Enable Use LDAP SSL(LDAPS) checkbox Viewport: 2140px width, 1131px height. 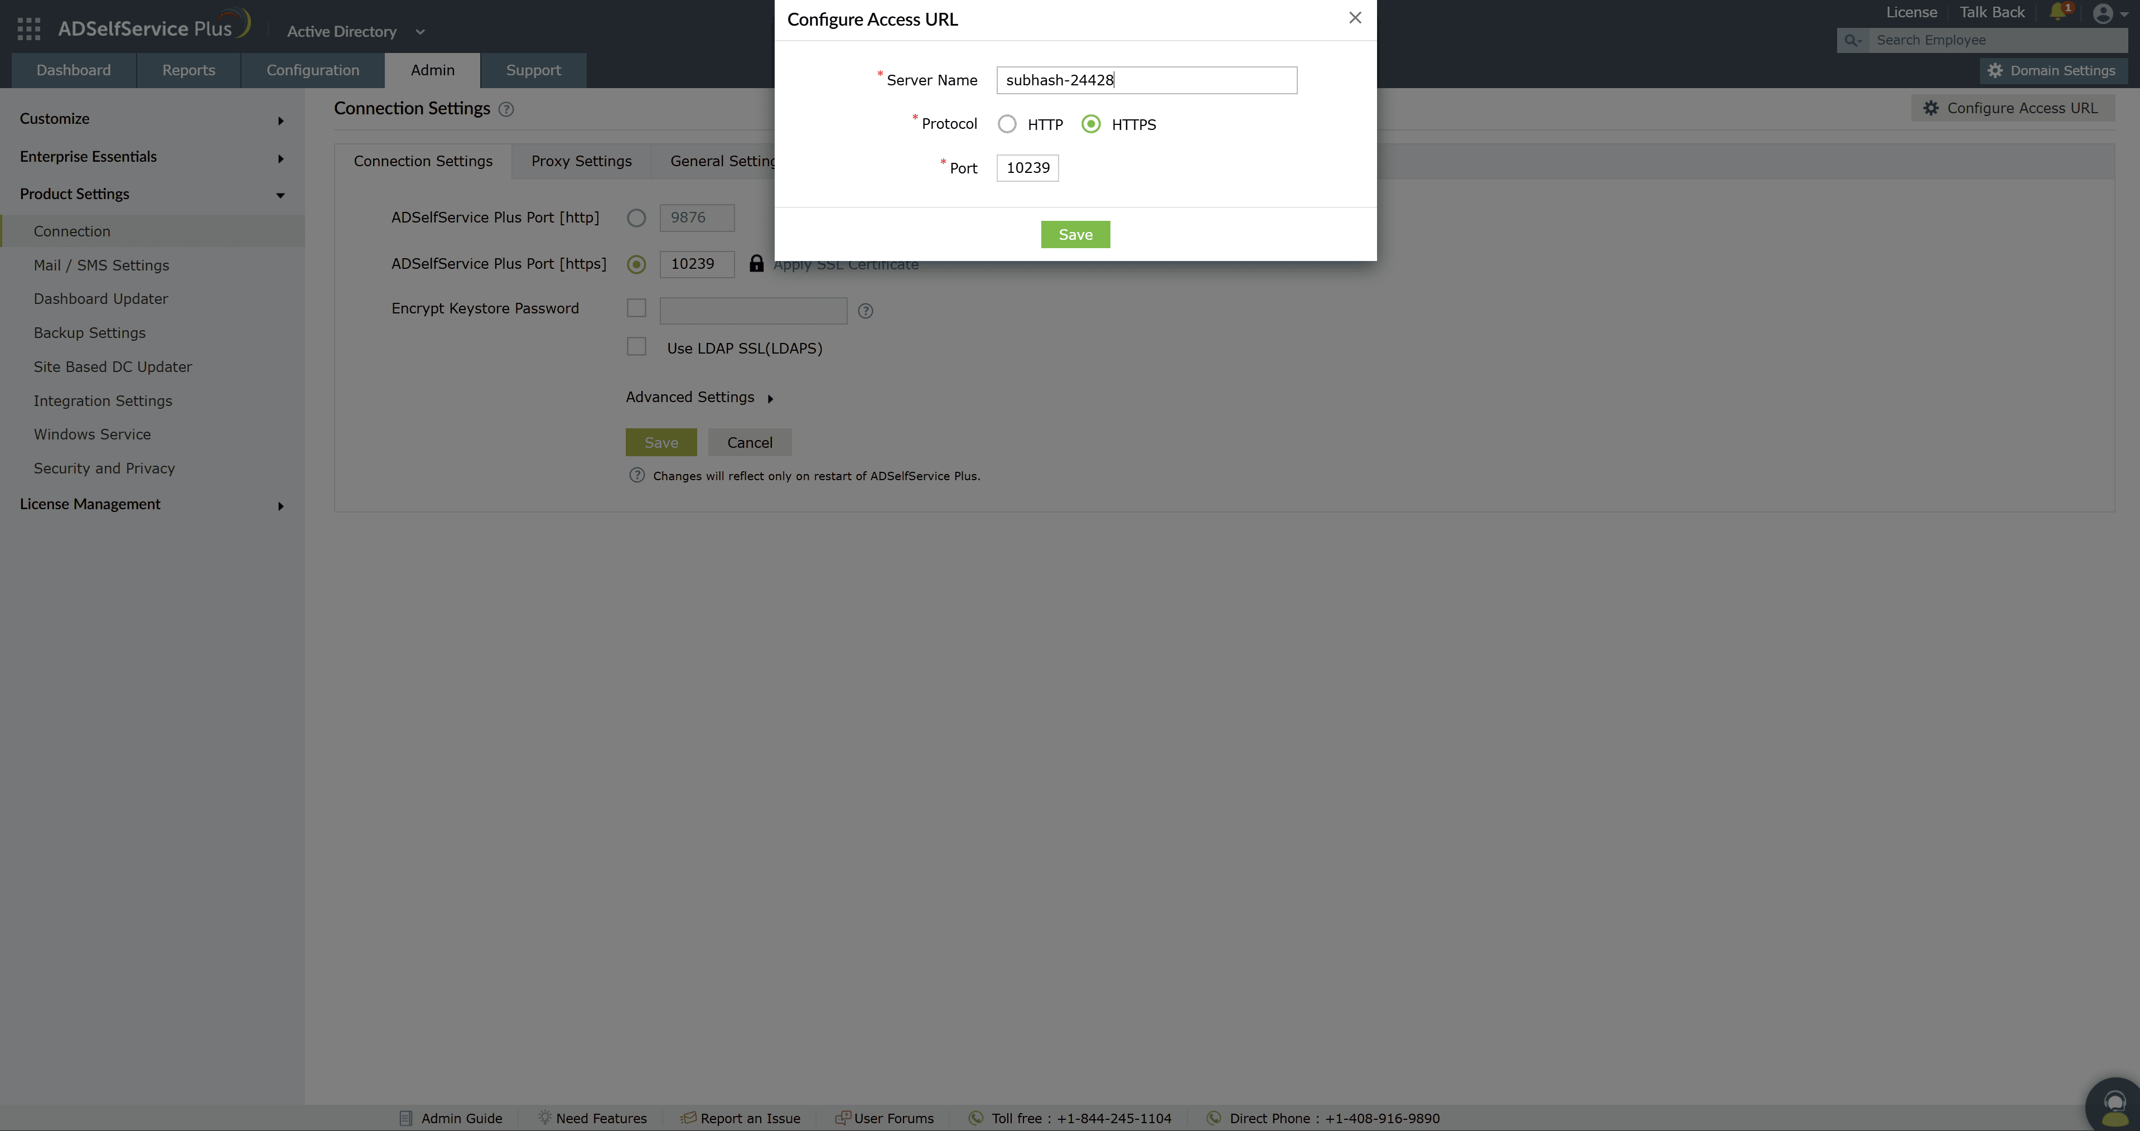point(636,346)
